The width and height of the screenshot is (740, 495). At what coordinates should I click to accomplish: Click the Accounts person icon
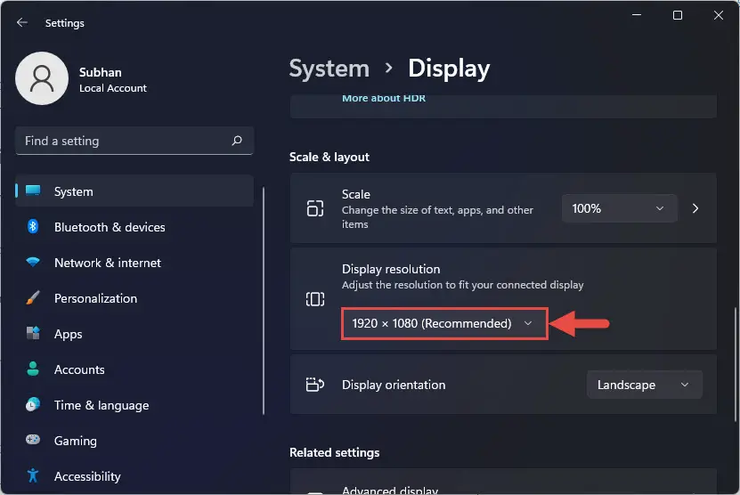pos(33,369)
